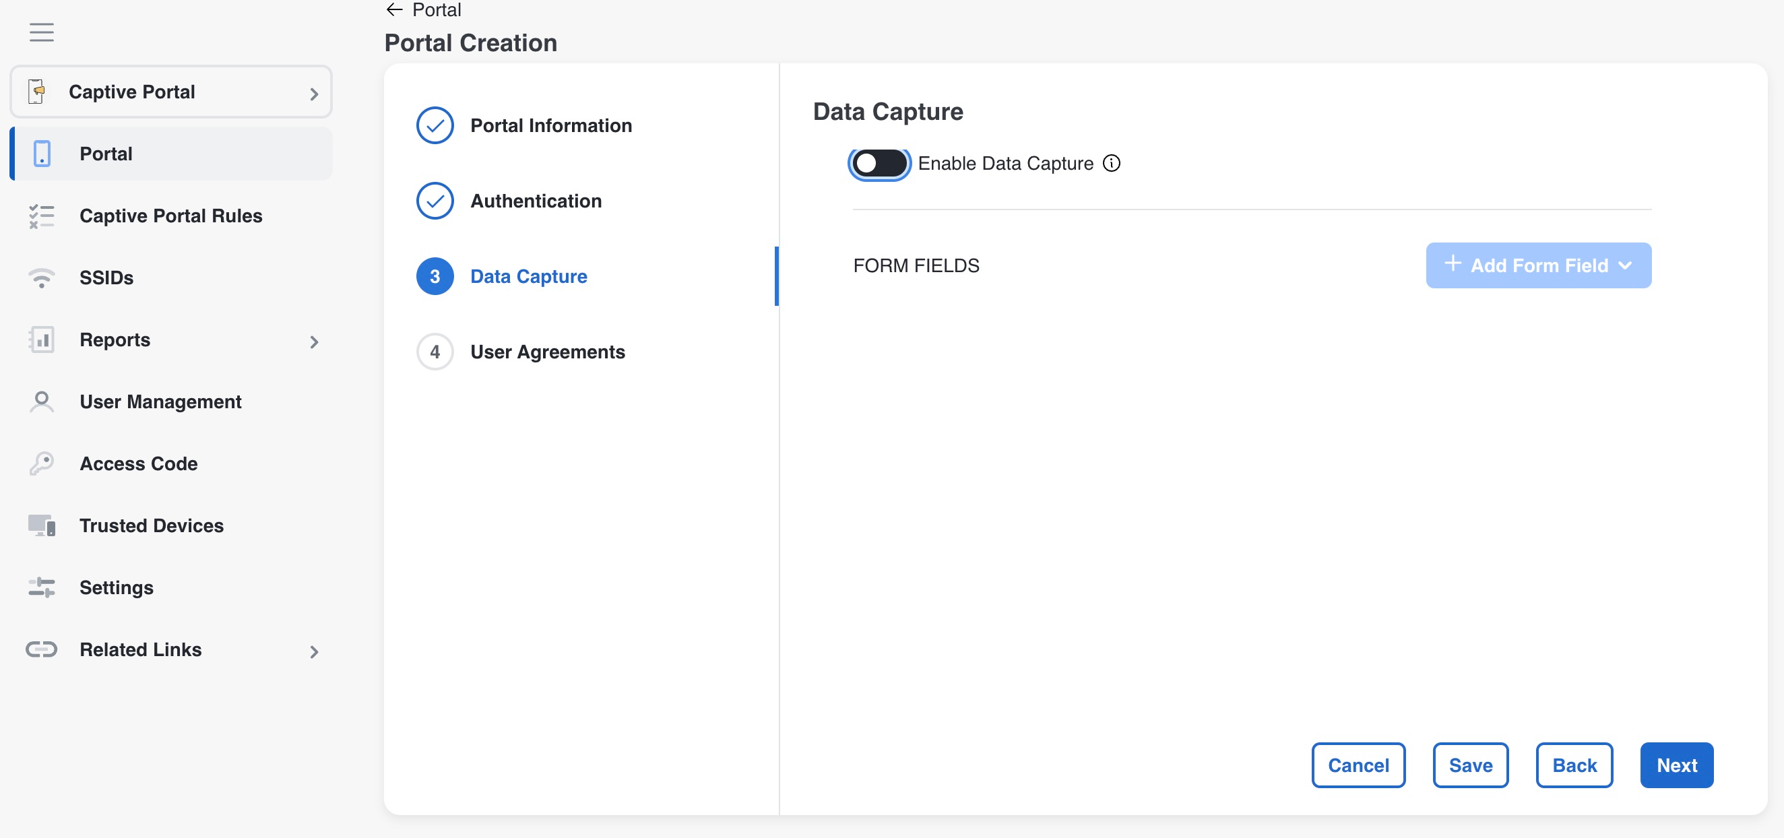The height and width of the screenshot is (838, 1784).
Task: Open Related Links in the sidebar
Action: click(x=171, y=649)
